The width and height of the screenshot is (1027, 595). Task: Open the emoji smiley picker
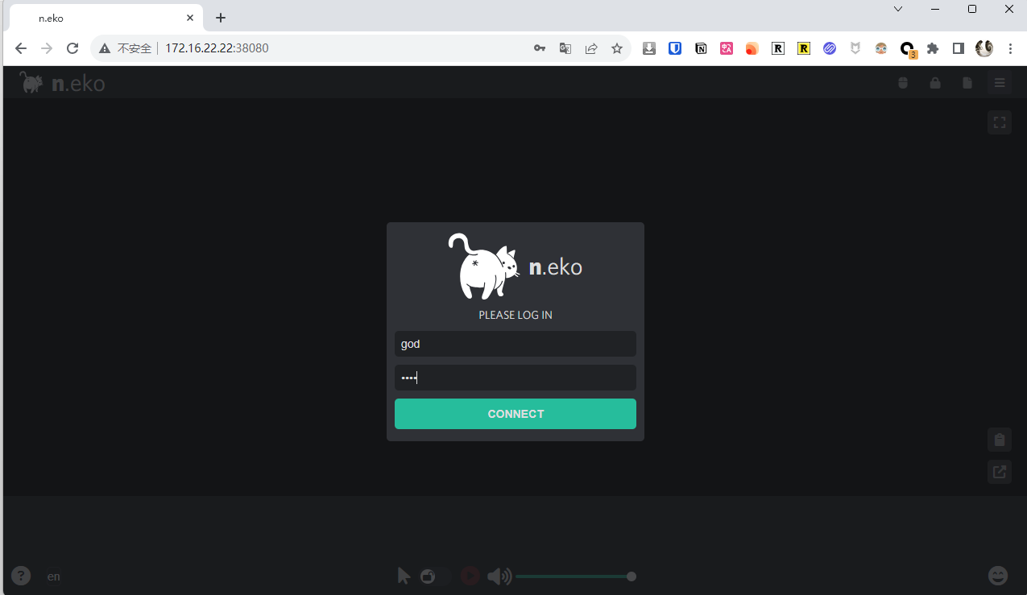coord(997,576)
